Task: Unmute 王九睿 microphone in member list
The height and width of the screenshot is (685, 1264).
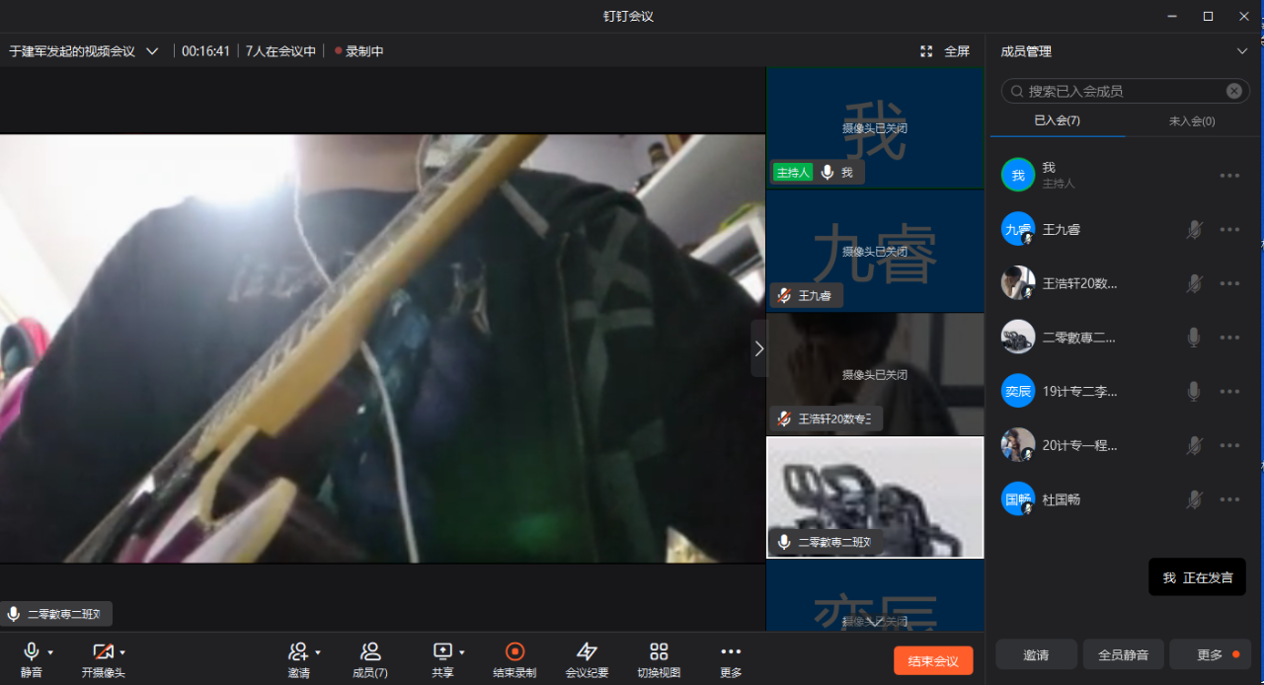Action: pyautogui.click(x=1194, y=230)
